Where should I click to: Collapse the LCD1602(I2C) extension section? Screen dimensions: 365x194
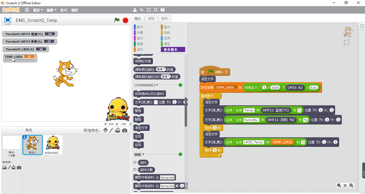tap(157, 85)
